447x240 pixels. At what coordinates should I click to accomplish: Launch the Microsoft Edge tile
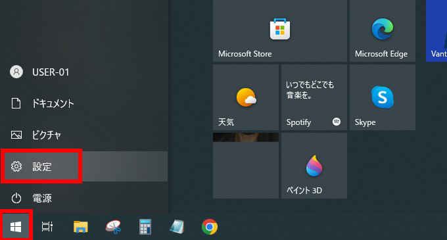[383, 31]
